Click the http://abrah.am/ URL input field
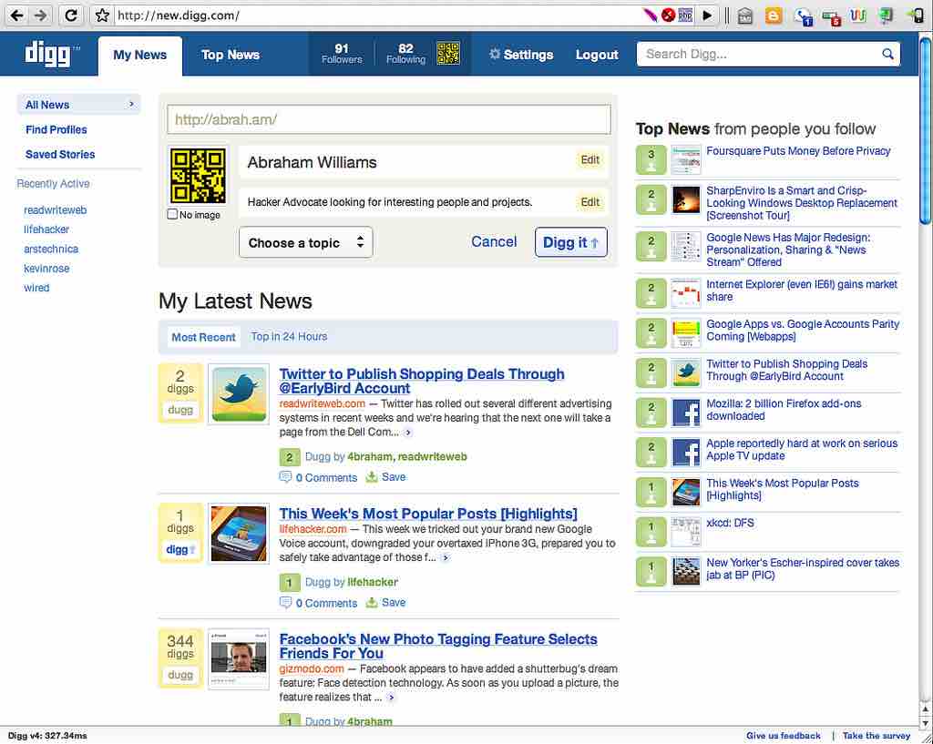The width and height of the screenshot is (933, 744). pos(388,118)
